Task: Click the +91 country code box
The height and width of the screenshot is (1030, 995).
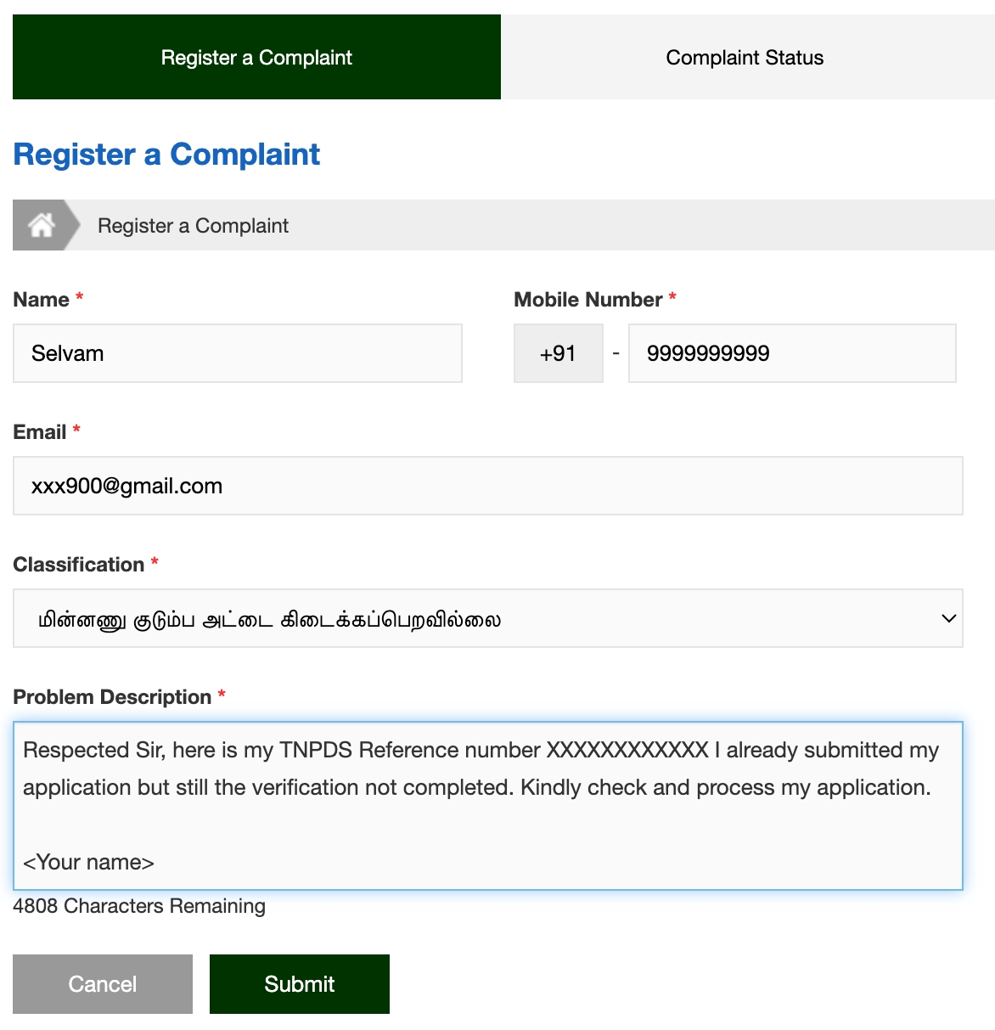Action: [558, 353]
